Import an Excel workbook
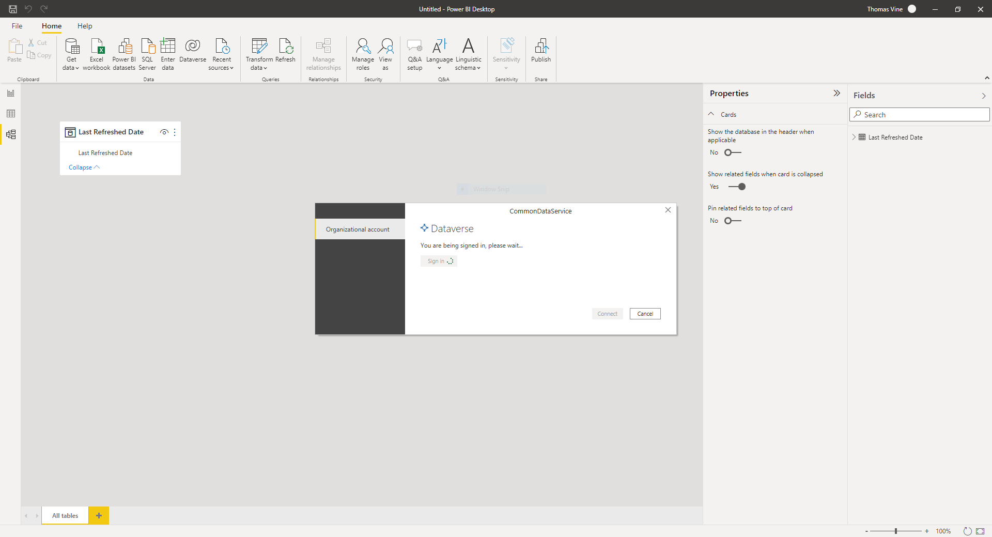992x537 pixels. pyautogui.click(x=97, y=54)
